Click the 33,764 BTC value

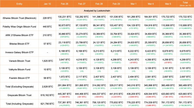tap(116, 34)
